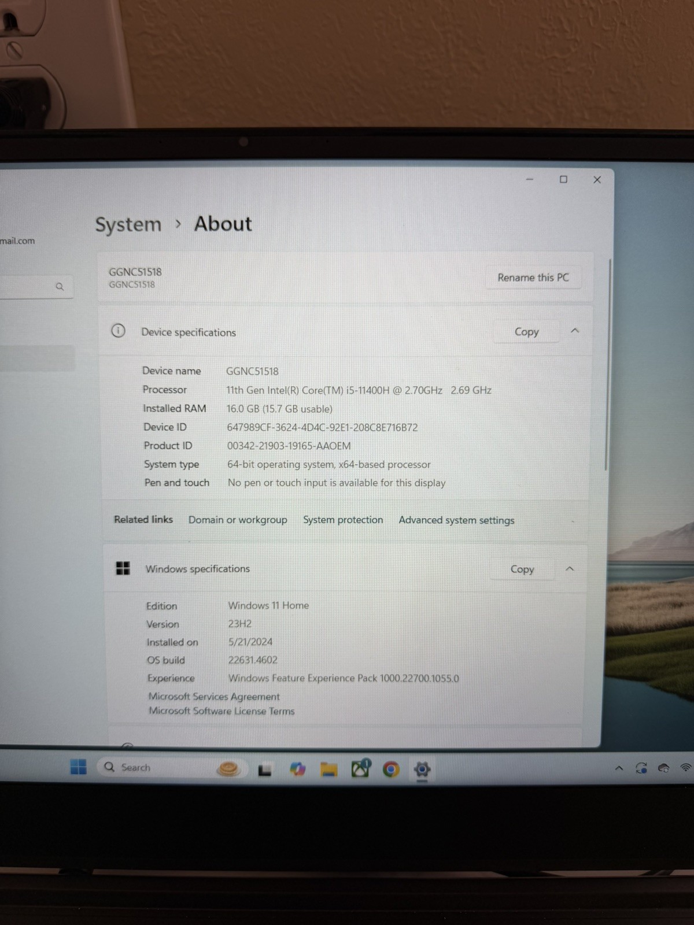The width and height of the screenshot is (694, 925).
Task: Copy the Device specifications
Action: click(x=526, y=332)
